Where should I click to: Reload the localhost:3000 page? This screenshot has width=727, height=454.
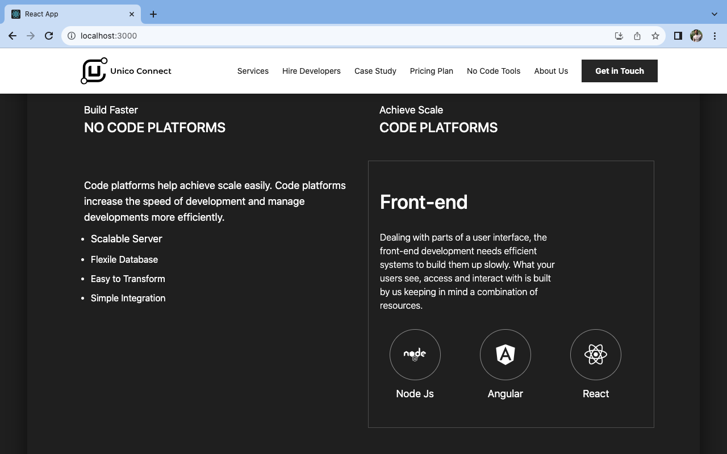49,35
